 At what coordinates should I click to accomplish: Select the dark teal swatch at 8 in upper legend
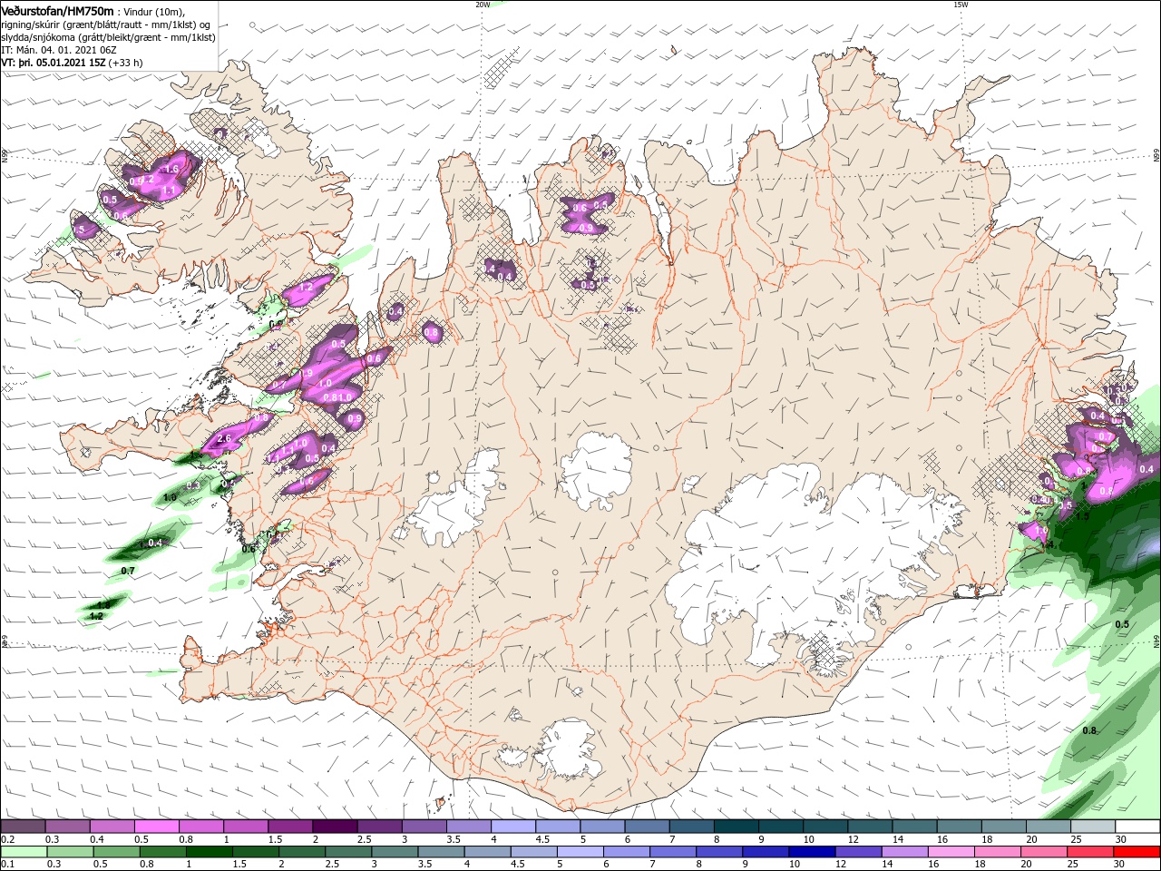tap(737, 827)
